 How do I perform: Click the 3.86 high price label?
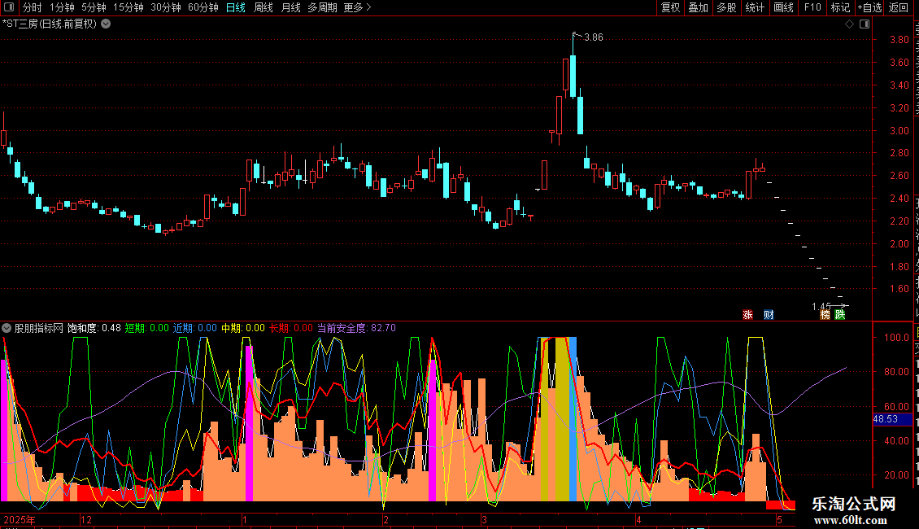click(593, 37)
